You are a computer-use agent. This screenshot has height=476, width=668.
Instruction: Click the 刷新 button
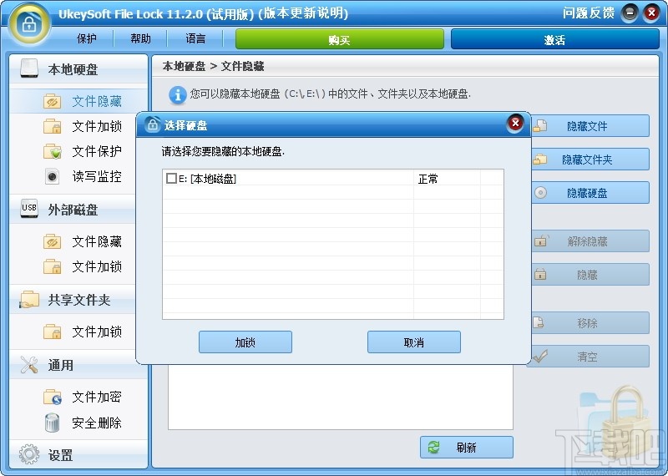pyautogui.click(x=467, y=447)
